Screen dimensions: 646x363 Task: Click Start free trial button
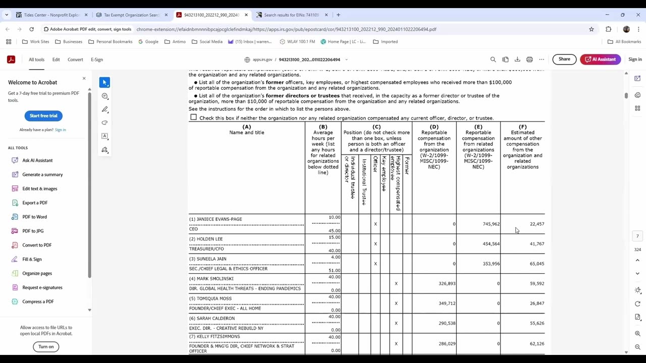click(x=43, y=115)
